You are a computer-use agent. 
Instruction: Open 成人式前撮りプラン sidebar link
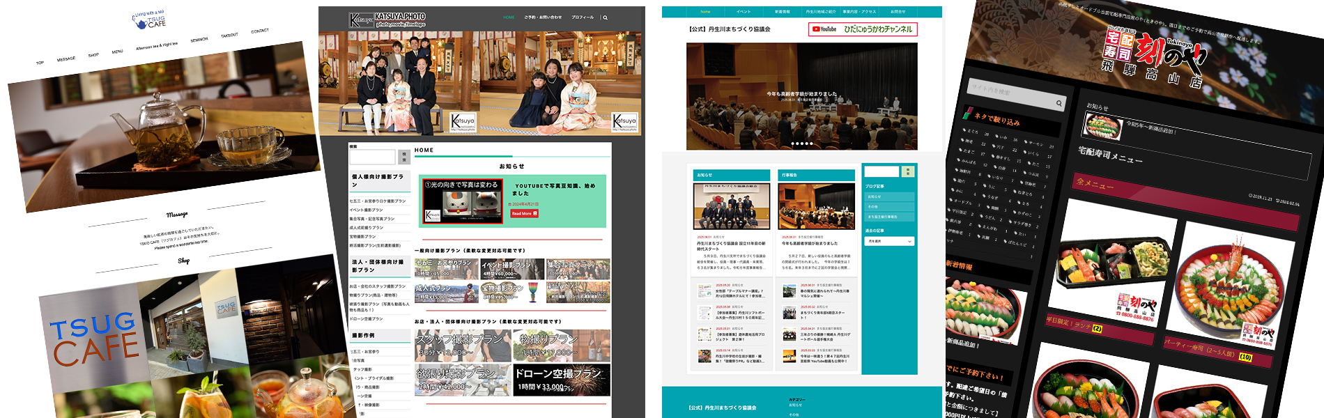click(x=367, y=227)
